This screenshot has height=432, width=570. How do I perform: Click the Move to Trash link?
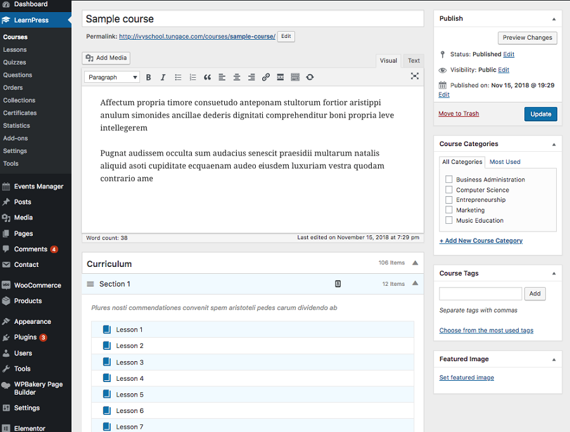point(459,114)
